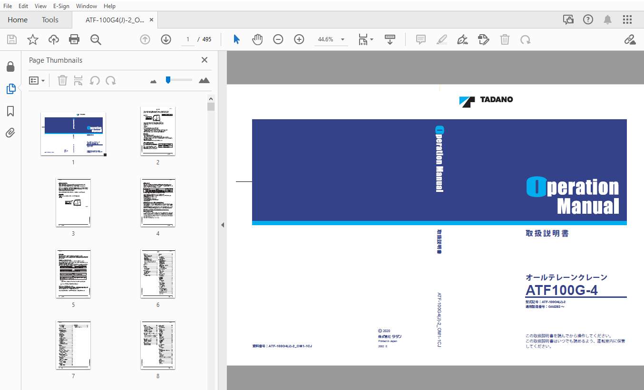Open security lock panel in sidebar

[10, 67]
